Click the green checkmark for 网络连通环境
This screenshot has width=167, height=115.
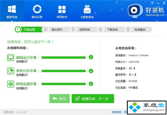91,84
